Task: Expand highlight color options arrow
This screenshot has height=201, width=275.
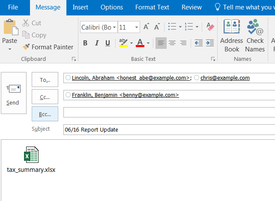Action: pos(132,43)
